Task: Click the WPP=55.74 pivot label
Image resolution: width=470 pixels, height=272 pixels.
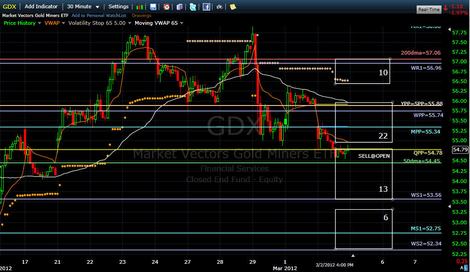Action: 428,115
